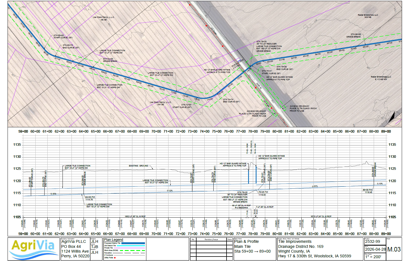404x261 pixels.
Task: Click the AgriVia company logo
Action: click(x=33, y=249)
